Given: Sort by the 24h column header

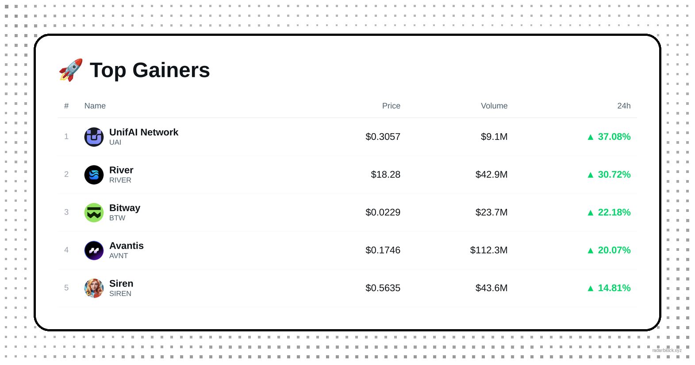Looking at the screenshot, I should pyautogui.click(x=624, y=106).
